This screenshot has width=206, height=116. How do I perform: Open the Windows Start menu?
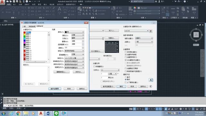tap(4, 113)
